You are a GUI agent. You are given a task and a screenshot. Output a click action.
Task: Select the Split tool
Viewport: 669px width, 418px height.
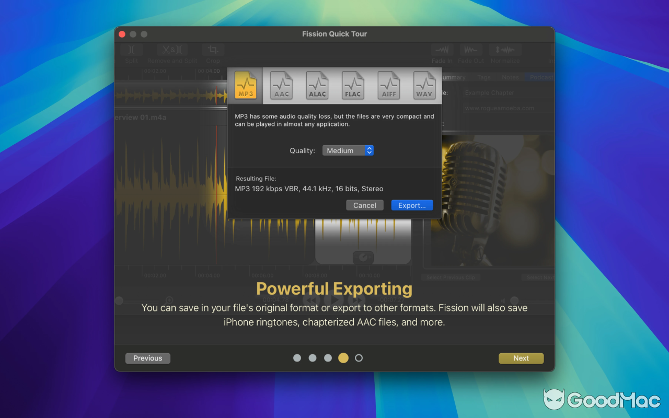131,50
